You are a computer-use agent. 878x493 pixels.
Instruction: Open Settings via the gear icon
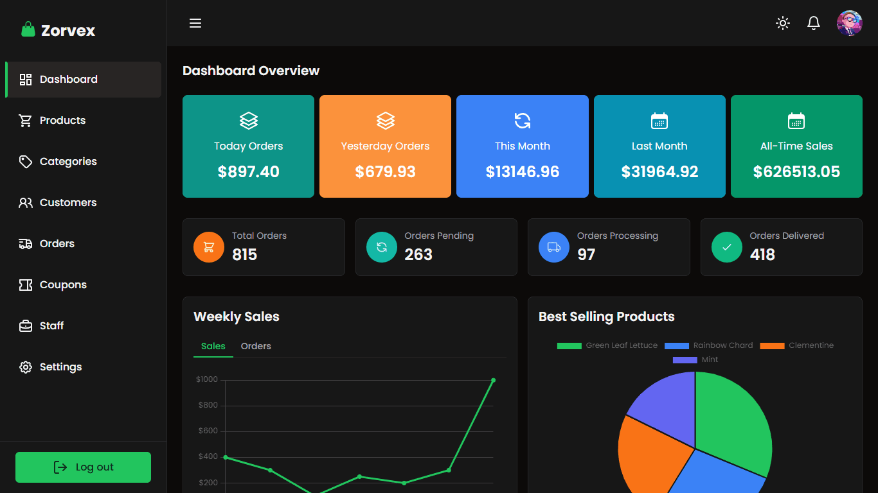[25, 367]
